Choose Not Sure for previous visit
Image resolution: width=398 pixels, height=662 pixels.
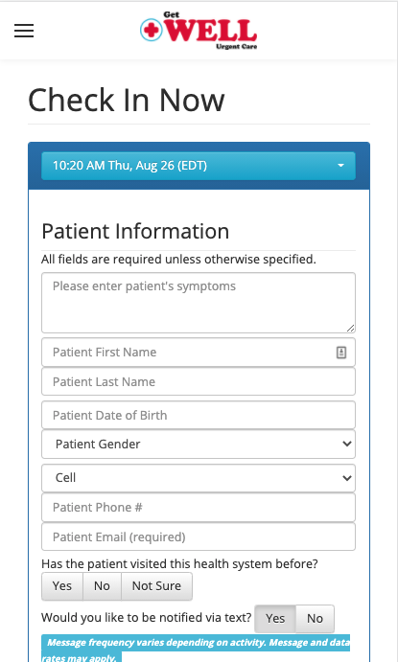coord(156,586)
